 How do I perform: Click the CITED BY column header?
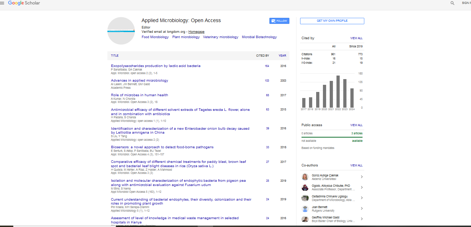263,56
